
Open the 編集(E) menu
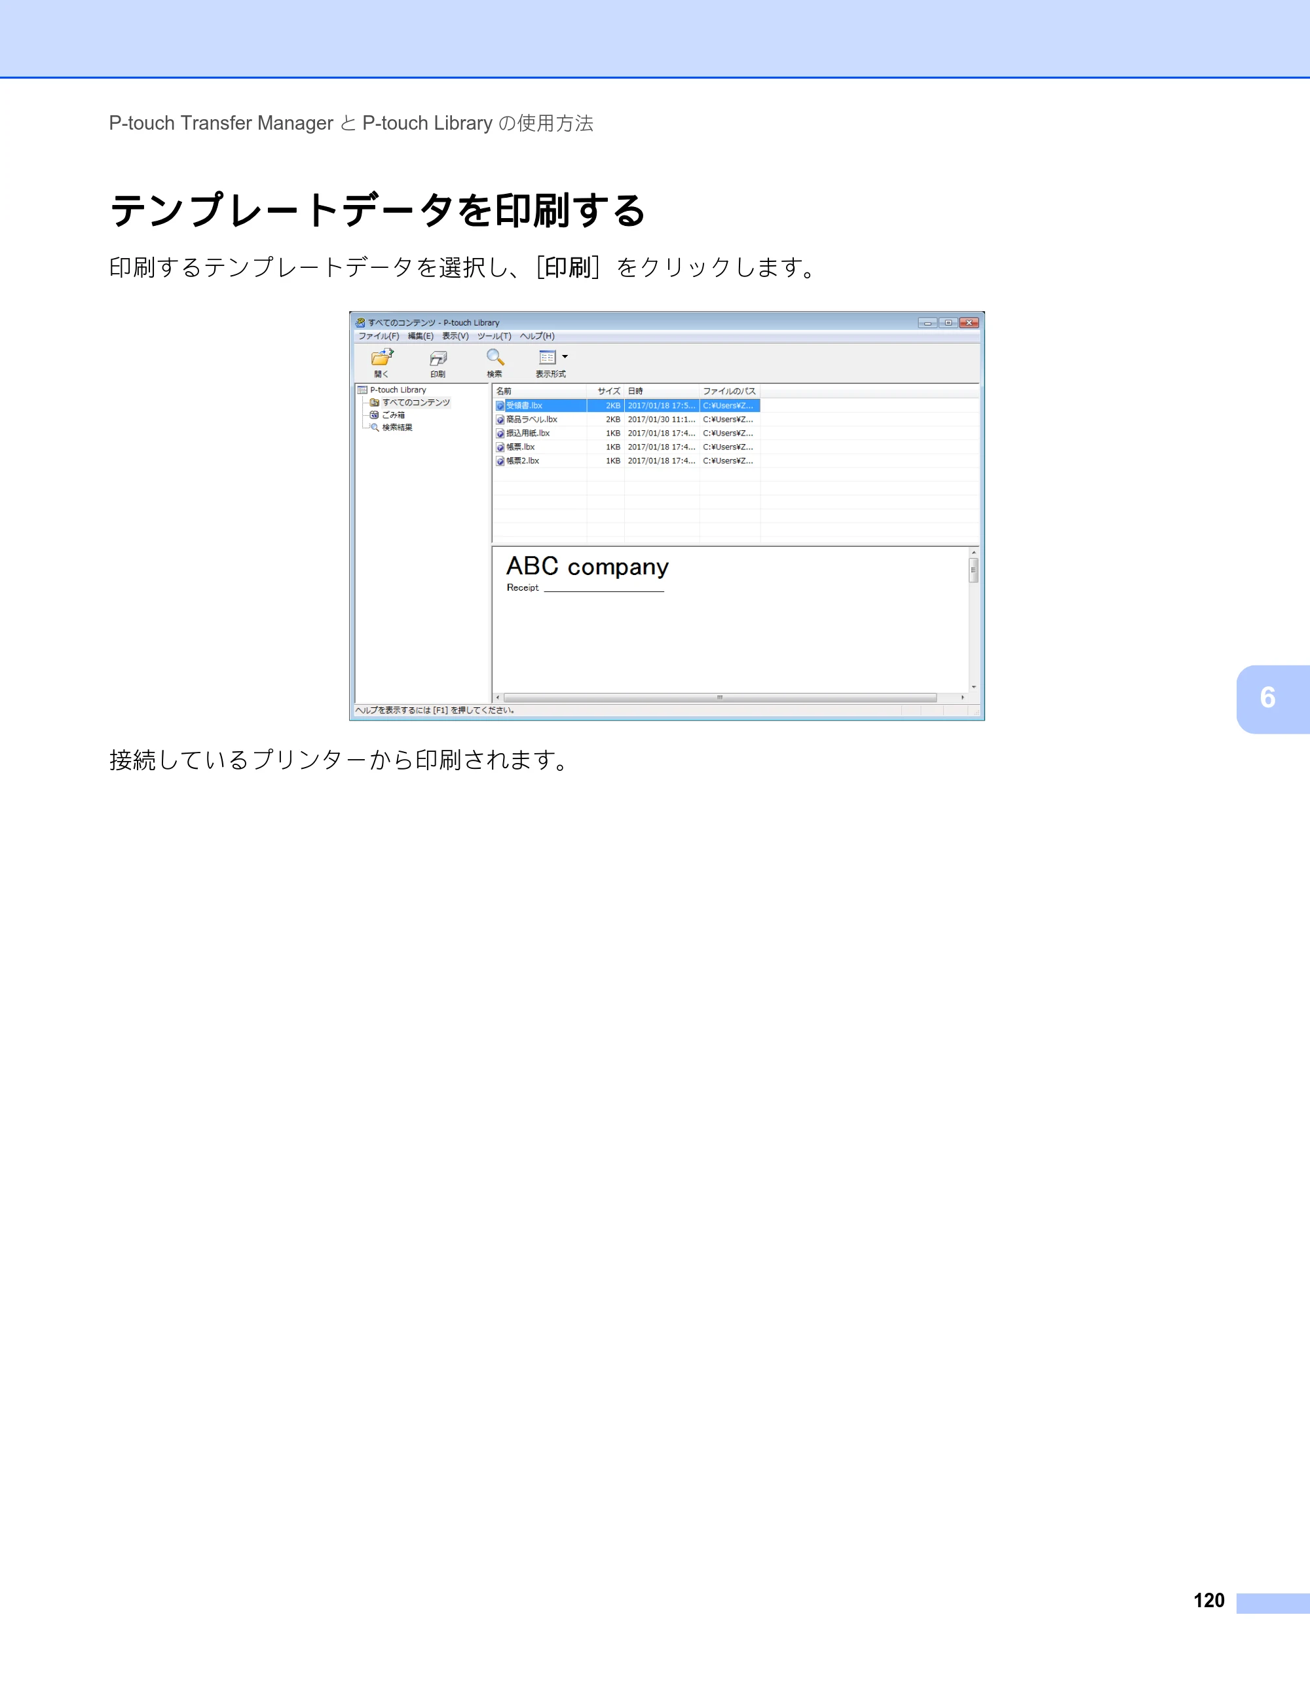point(421,337)
